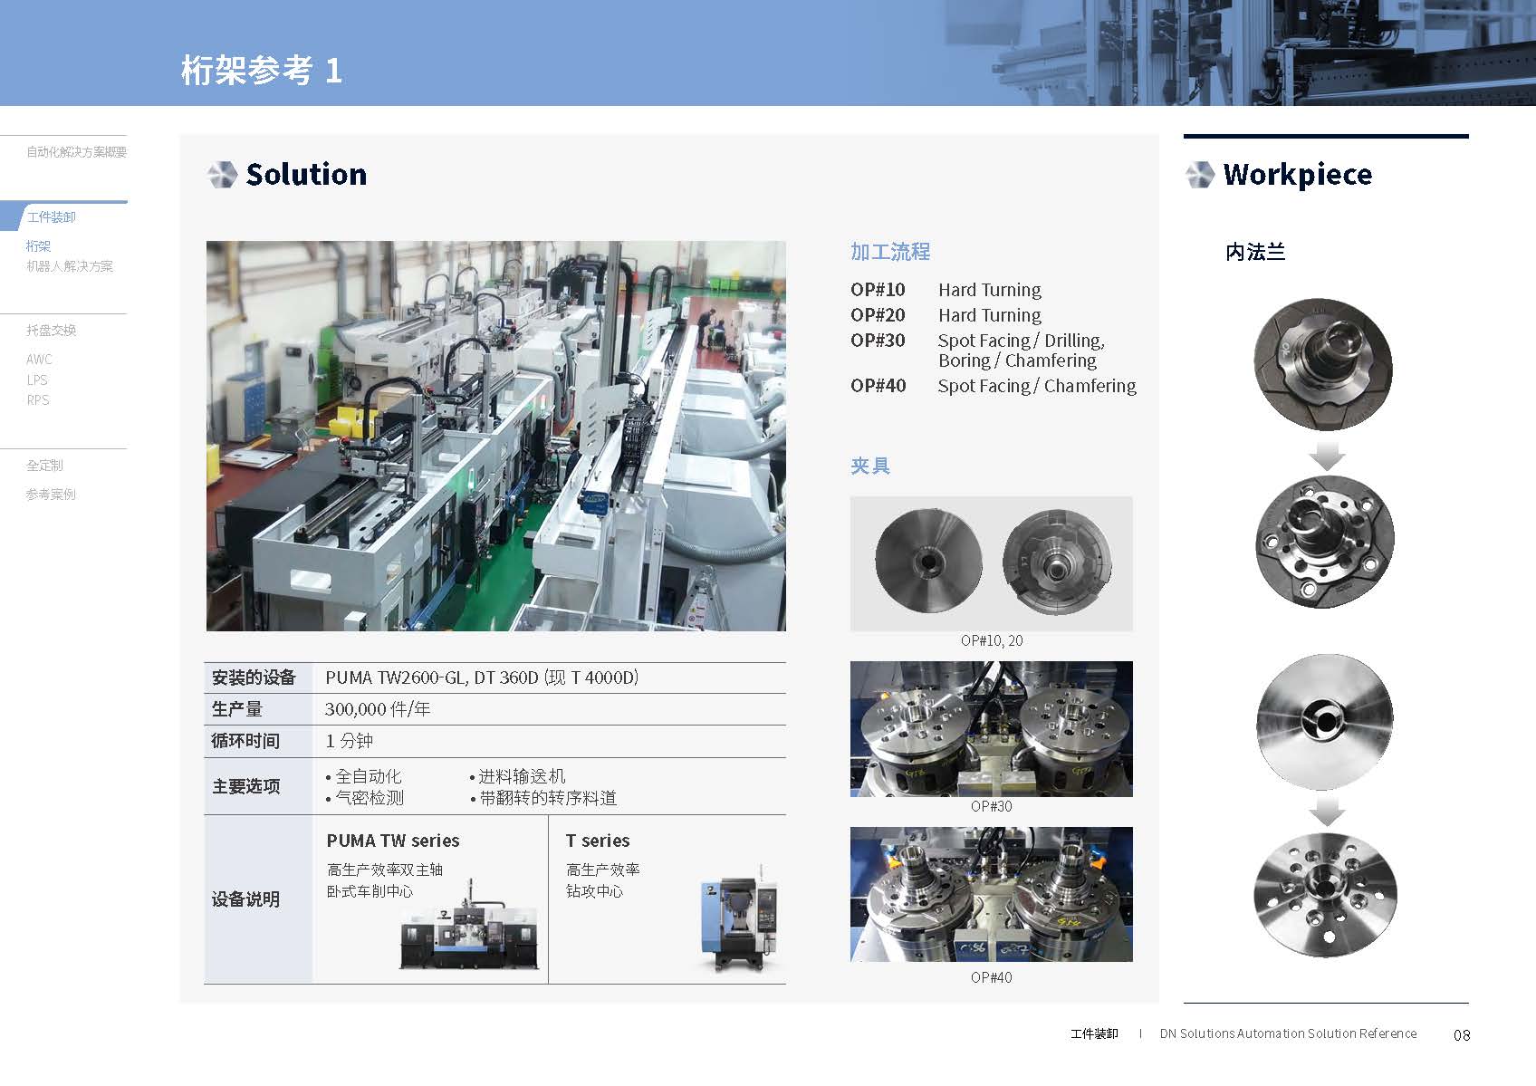Click the OP#10, 20 fixture image
Screen dimensions: 1536x1086
[991, 563]
